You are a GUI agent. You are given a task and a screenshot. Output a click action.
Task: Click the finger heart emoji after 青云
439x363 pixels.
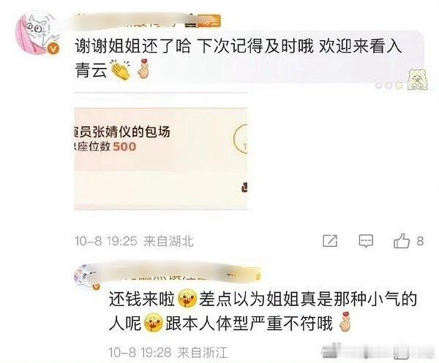coord(143,69)
